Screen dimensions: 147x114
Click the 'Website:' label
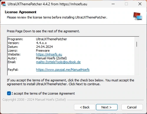click(x=14, y=54)
